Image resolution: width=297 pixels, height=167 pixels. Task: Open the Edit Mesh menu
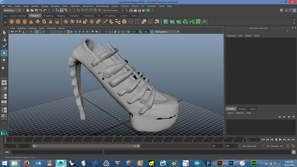75,6
